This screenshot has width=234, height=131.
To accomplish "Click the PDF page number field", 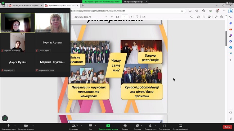I will pos(125,17).
